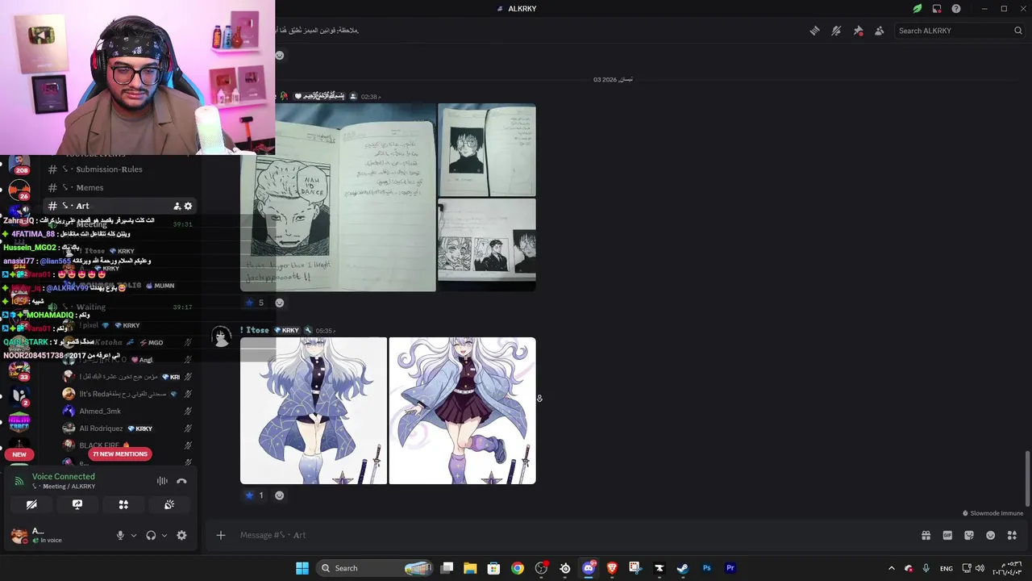1032x581 pixels.
Task: Open Premiere Pro from taskbar
Action: pos(730,568)
